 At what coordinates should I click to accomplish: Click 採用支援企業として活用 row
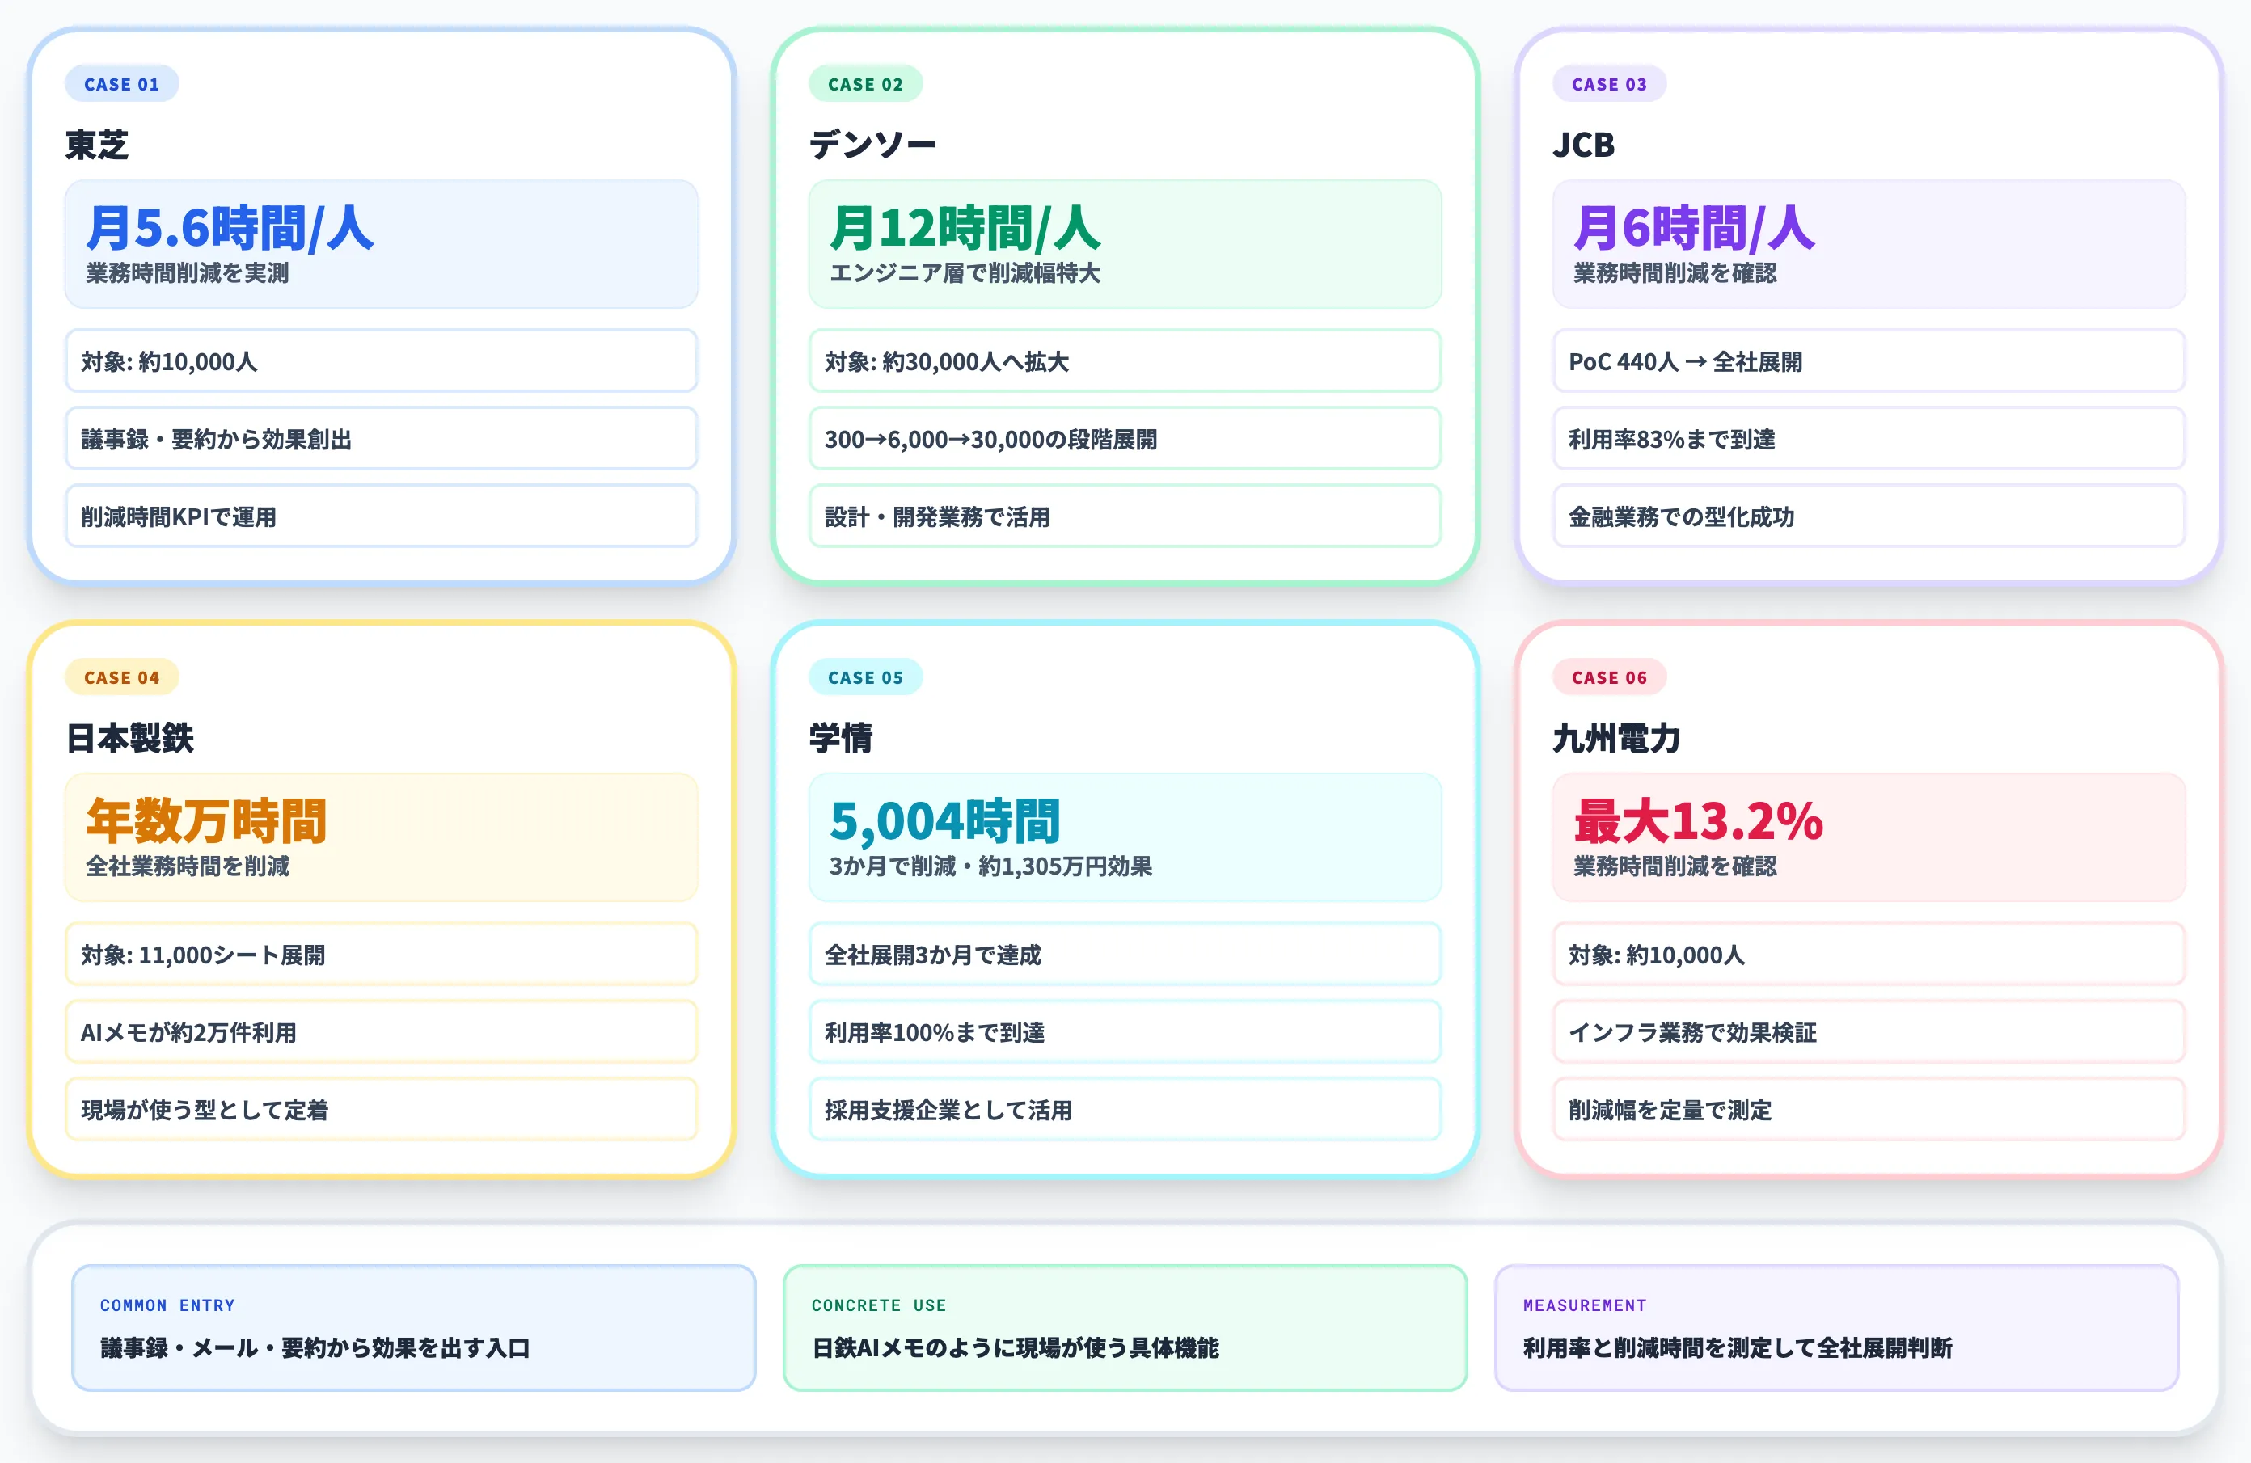tap(1125, 1109)
